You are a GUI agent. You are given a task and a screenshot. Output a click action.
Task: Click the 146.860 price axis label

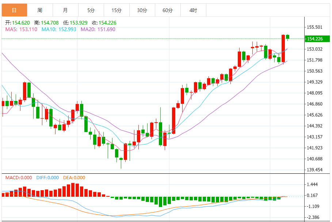point(314,104)
